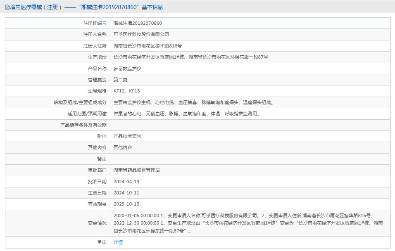Click the lightbulb icon next to 注
Viewport: 395px width, 251px height.
pyautogui.click(x=99, y=242)
